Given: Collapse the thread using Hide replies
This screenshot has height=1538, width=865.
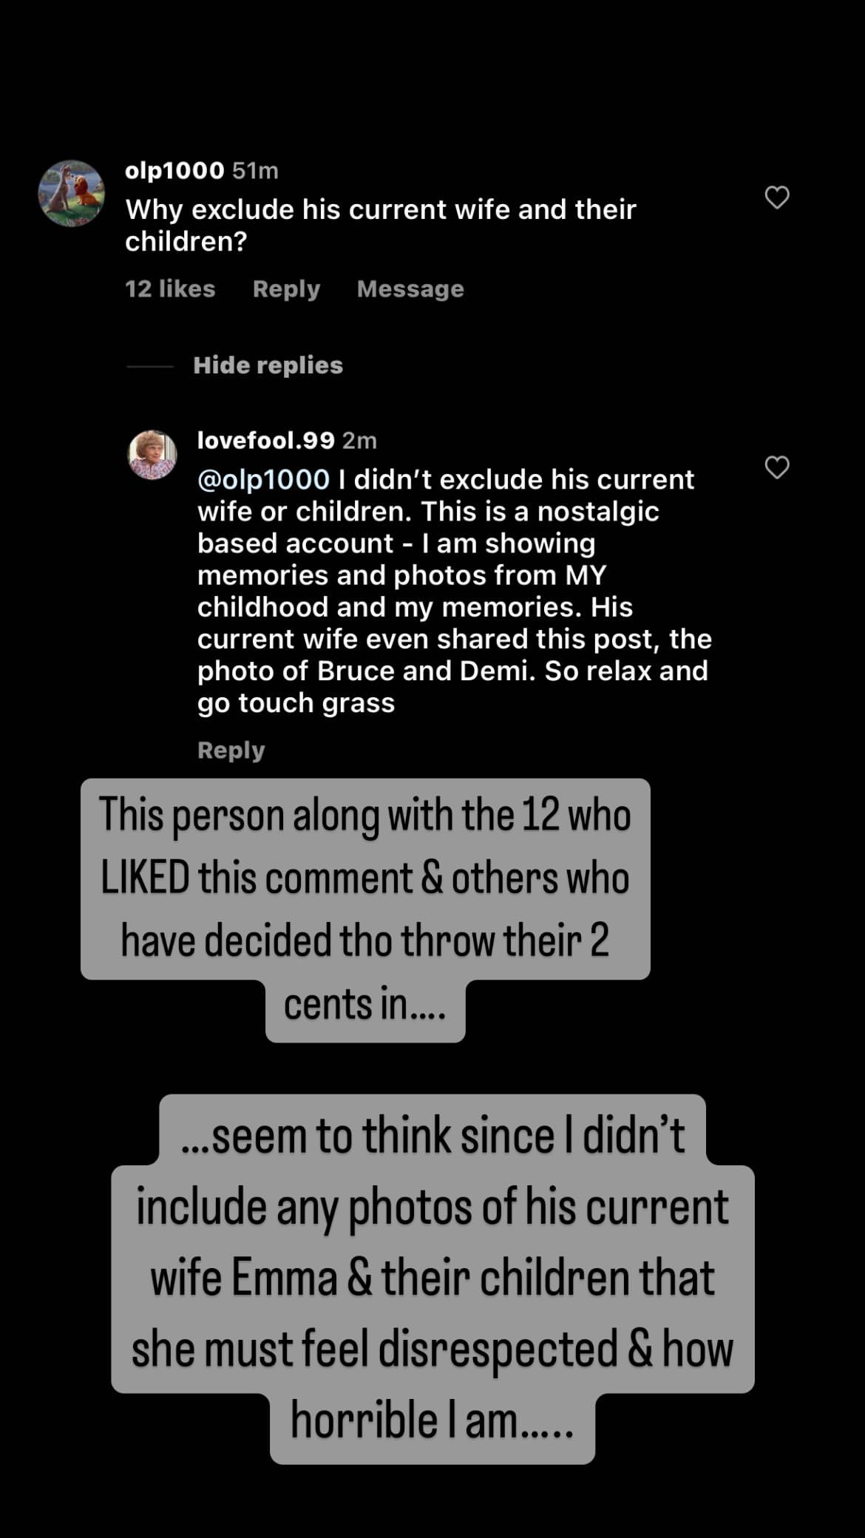Looking at the screenshot, I should click(268, 365).
